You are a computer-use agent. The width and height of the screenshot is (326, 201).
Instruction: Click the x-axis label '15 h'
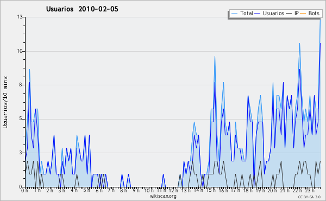(211, 190)
